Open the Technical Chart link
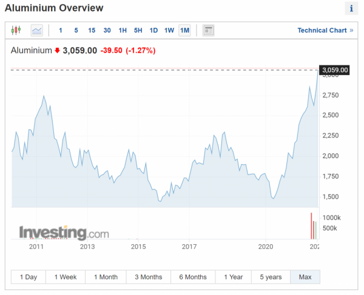 [325, 30]
